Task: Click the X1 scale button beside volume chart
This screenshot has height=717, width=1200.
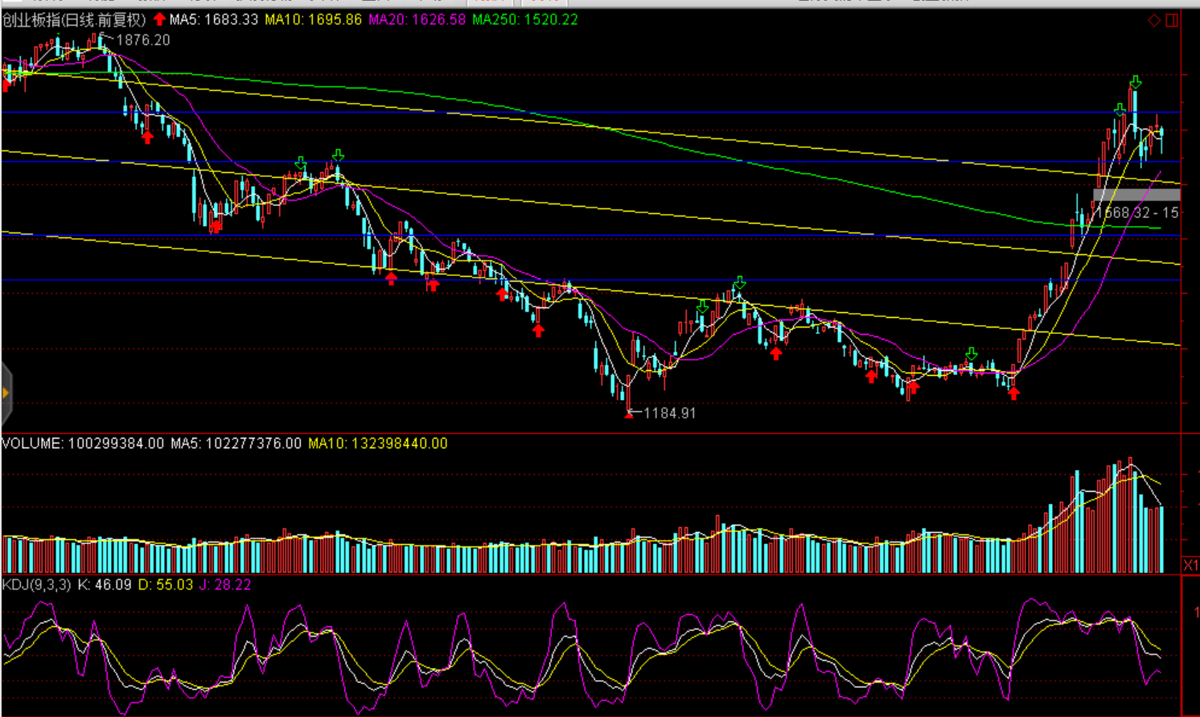Action: (x=1190, y=565)
